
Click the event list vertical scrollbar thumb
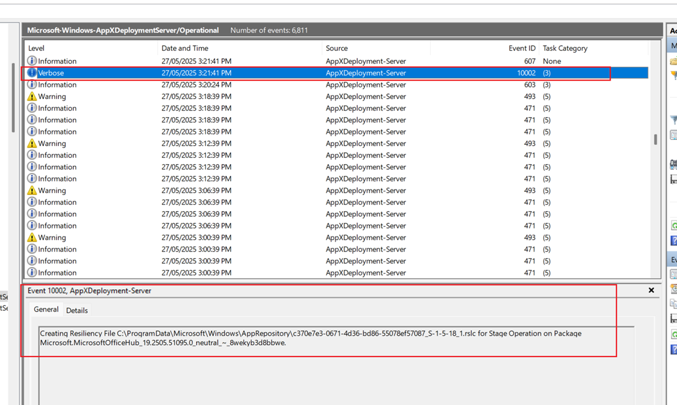click(655, 140)
